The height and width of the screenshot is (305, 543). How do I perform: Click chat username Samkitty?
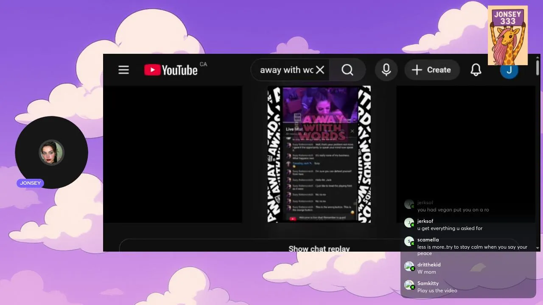pos(428,283)
